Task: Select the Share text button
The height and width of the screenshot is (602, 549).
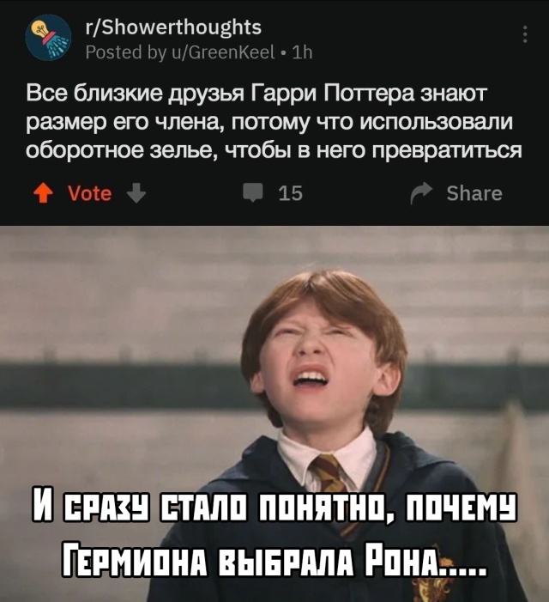Action: pyautogui.click(x=474, y=193)
